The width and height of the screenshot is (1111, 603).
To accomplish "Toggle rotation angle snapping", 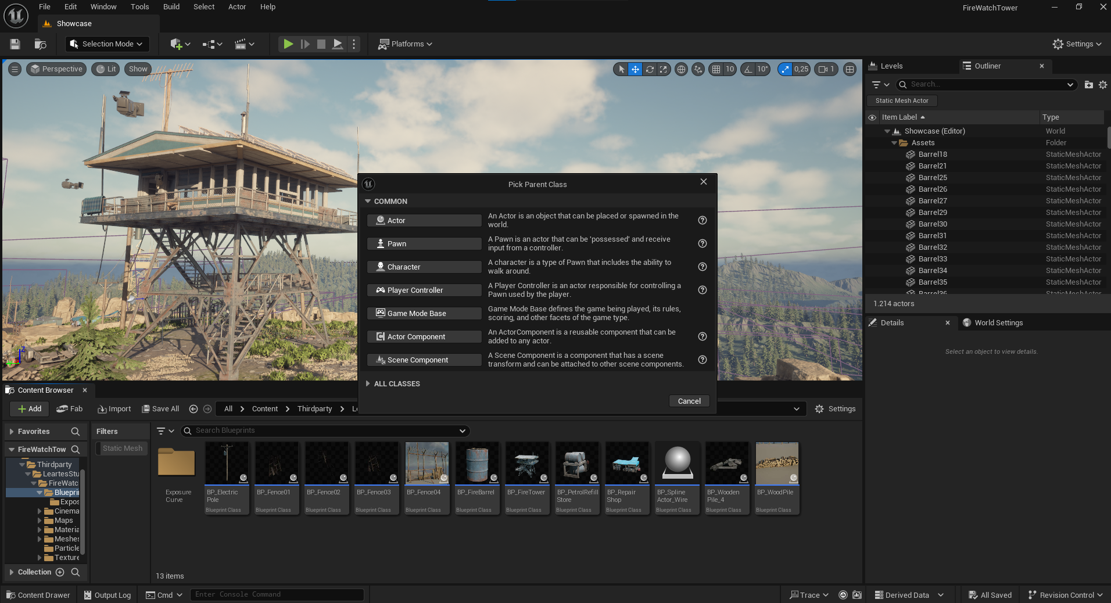I will tap(748, 69).
